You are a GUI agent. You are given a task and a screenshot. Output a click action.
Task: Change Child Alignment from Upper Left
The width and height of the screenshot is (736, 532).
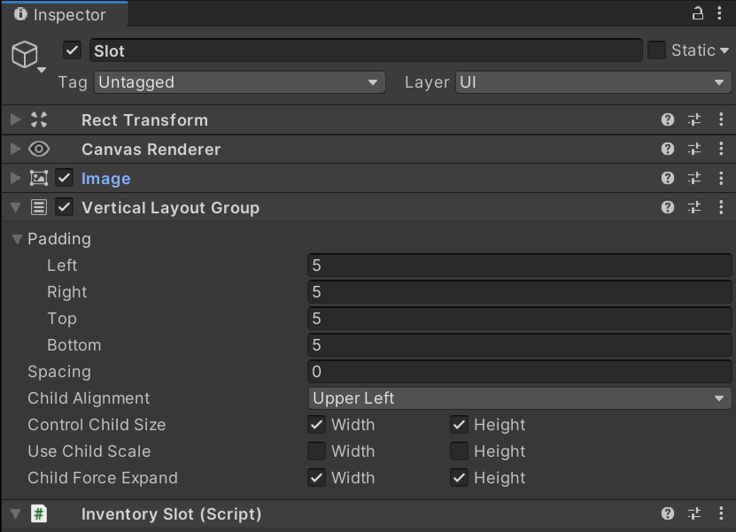(519, 398)
